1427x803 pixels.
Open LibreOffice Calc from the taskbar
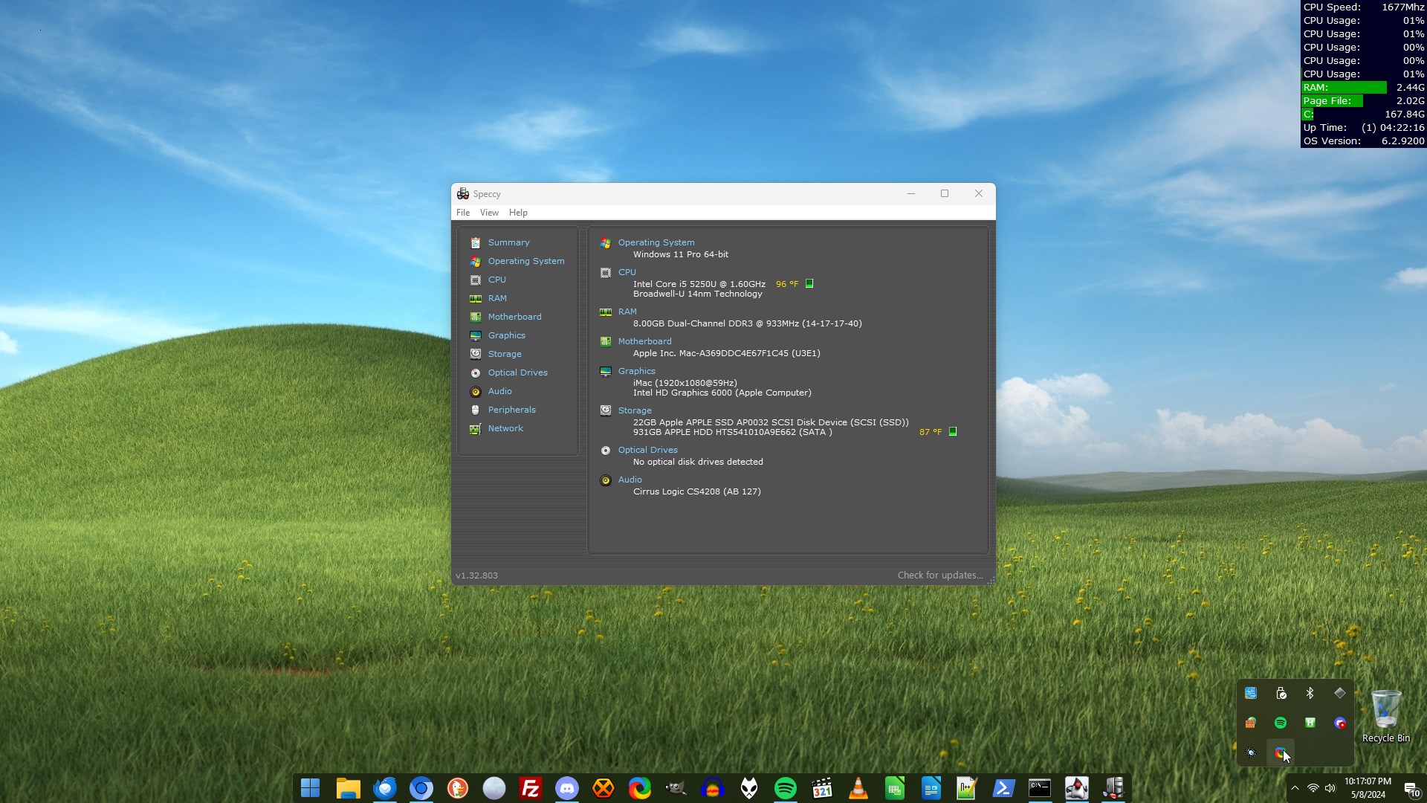click(x=895, y=788)
